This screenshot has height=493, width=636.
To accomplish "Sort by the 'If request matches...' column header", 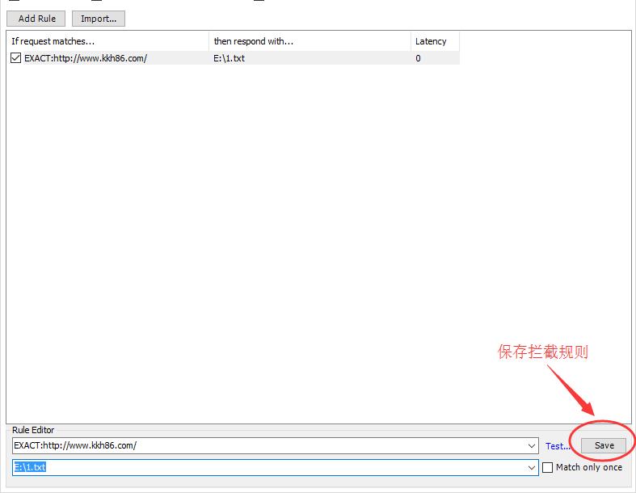I will click(x=107, y=41).
